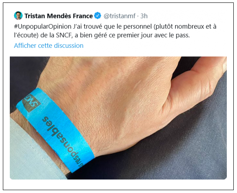Image resolution: width=237 pixels, height=193 pixels.
Task: Click Afficher cette discussion
Action: 49,45
